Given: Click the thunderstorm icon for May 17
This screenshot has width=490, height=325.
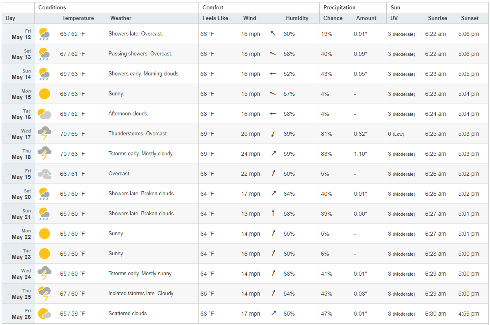Looking at the screenshot, I should (44, 134).
